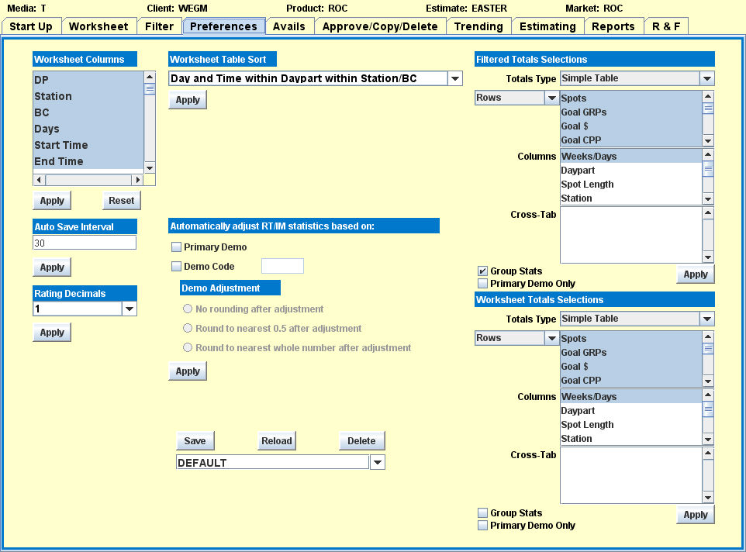Click left arrow of Worksheet Columns horizontal scrollbar
The image size is (746, 552).
[x=39, y=180]
